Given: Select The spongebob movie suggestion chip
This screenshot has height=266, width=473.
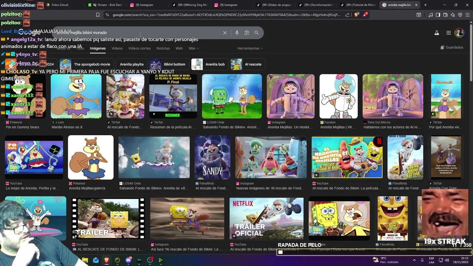Looking at the screenshot, I should (87, 64).
